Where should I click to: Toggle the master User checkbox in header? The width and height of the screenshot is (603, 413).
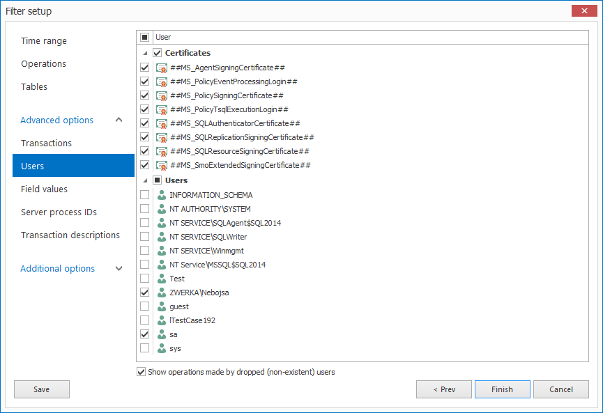click(x=145, y=37)
